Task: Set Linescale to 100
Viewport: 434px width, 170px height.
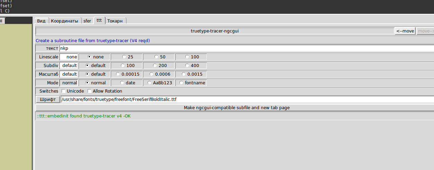Action: tap(192, 57)
